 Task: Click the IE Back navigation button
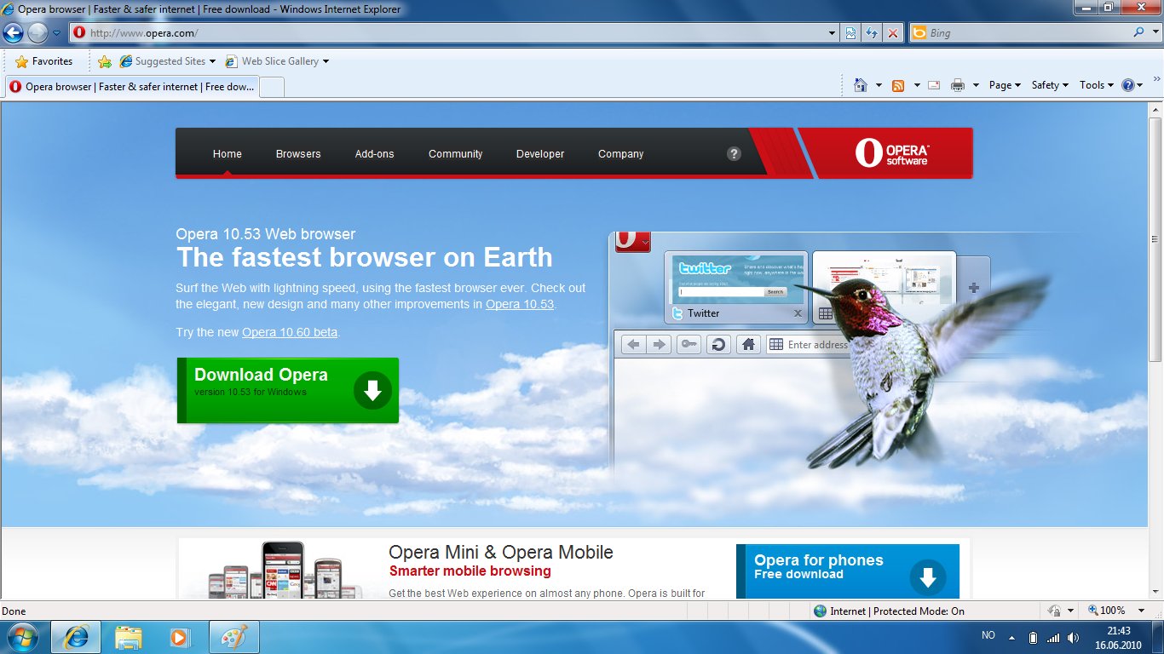tap(14, 32)
